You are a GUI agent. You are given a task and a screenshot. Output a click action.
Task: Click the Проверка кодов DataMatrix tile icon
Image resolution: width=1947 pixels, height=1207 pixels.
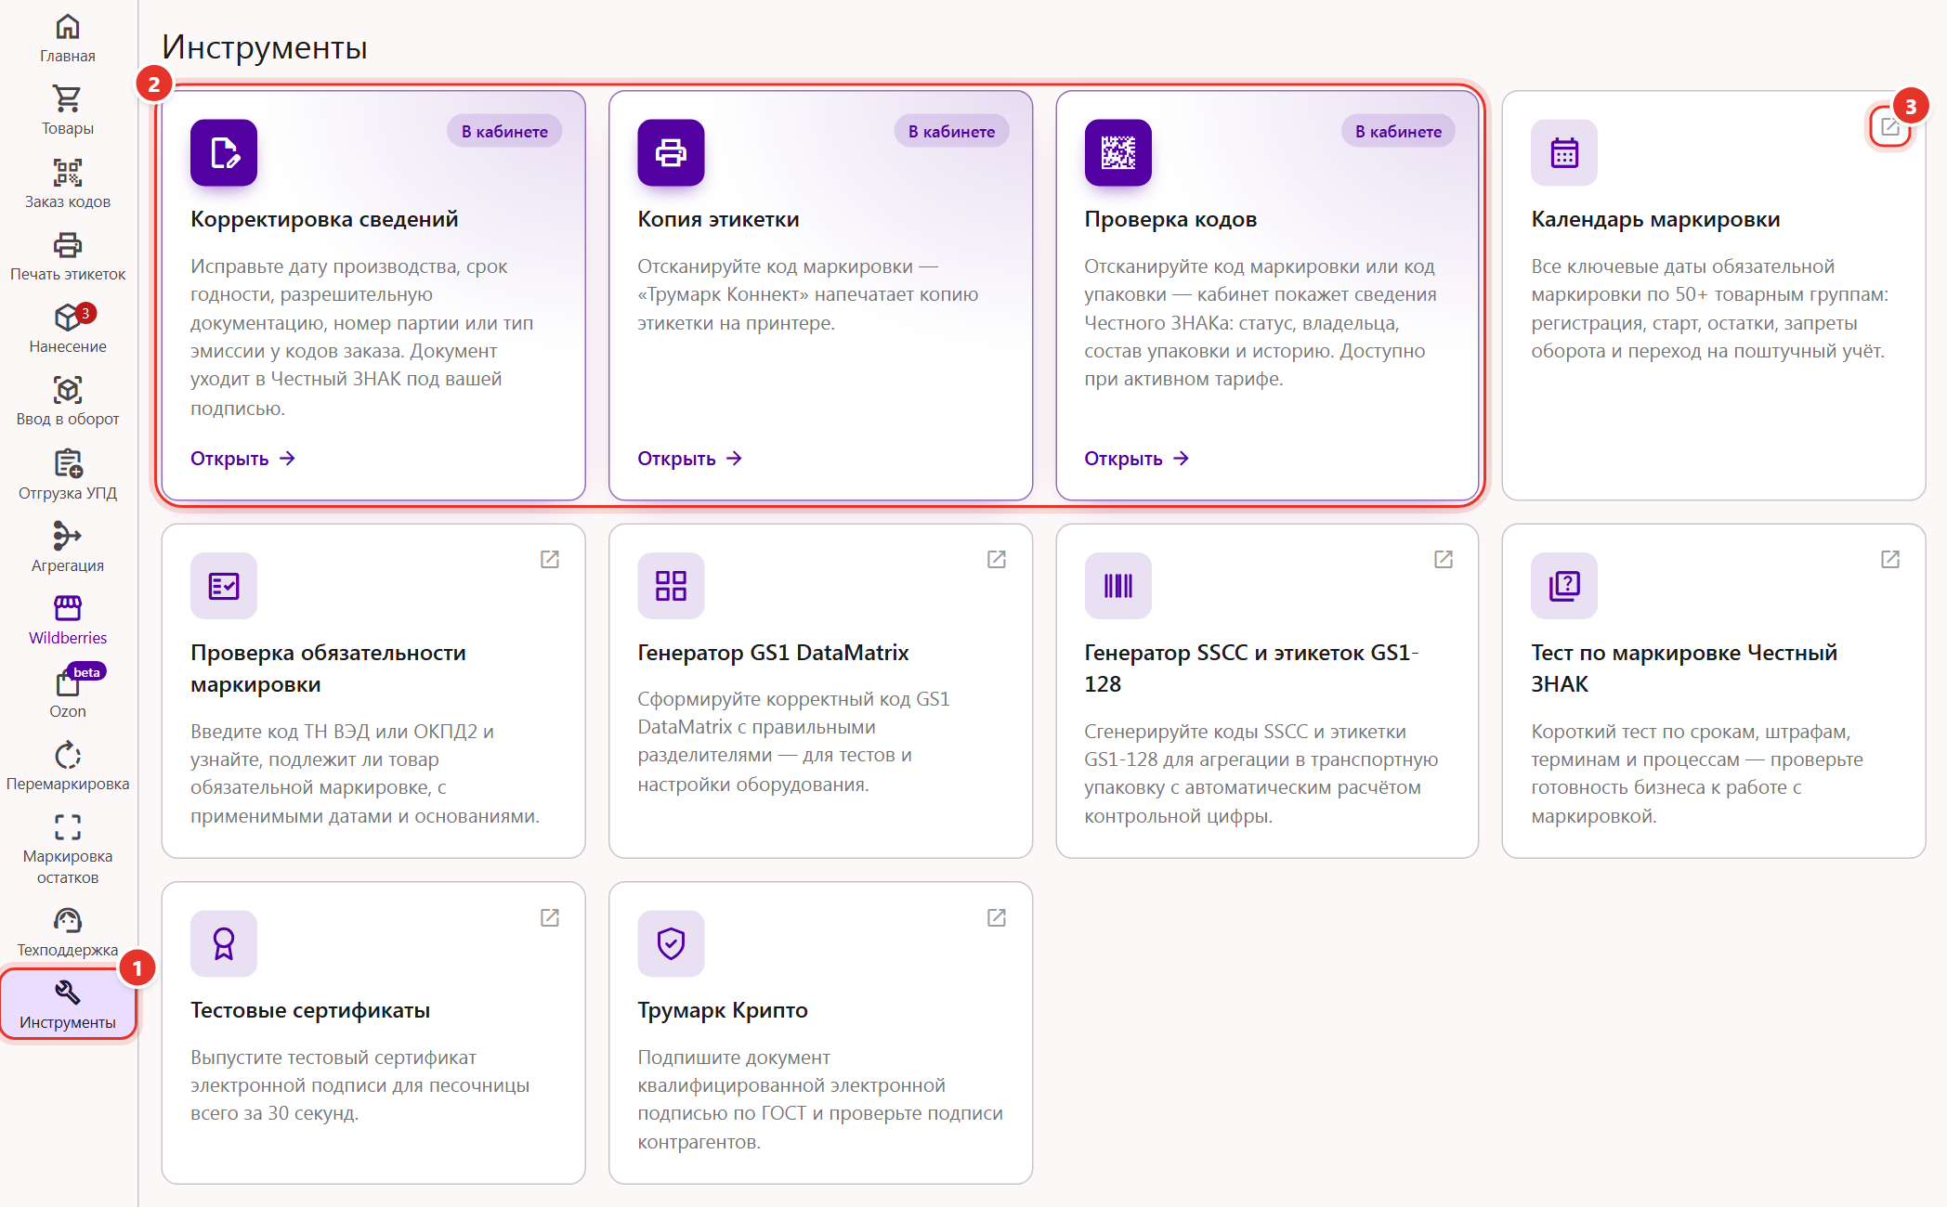click(1117, 152)
